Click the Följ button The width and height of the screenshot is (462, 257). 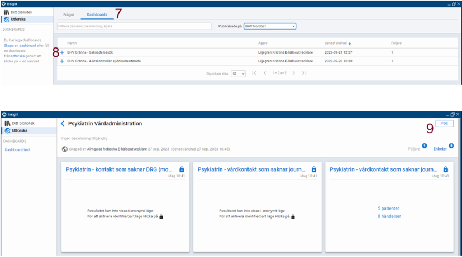click(444, 124)
